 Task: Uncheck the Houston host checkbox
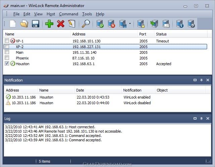pyautogui.click(x=7, y=63)
